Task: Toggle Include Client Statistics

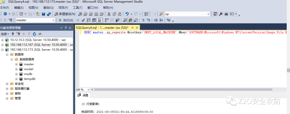Action: 117,20
